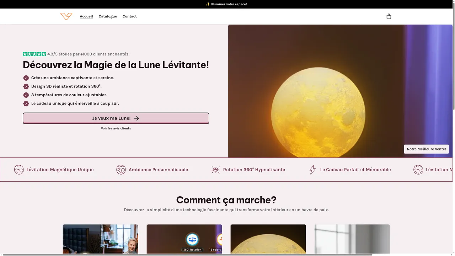Click the 'Crée une ambiance captivante et sereine.' text
Screen dimensions: 455x256
coord(73,78)
